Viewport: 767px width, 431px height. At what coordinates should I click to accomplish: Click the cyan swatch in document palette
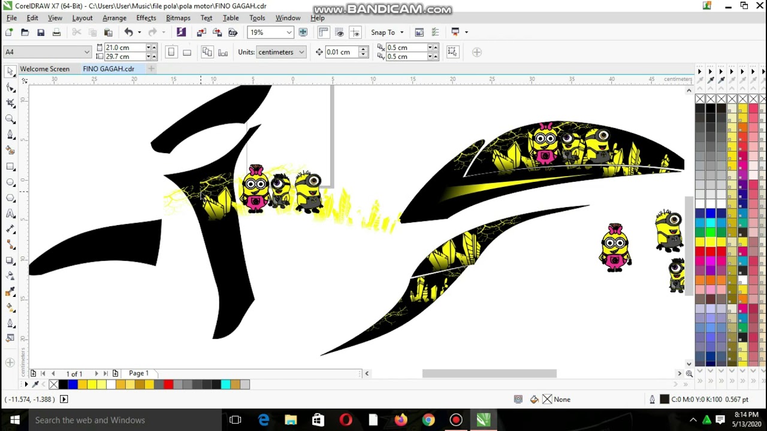point(226,384)
